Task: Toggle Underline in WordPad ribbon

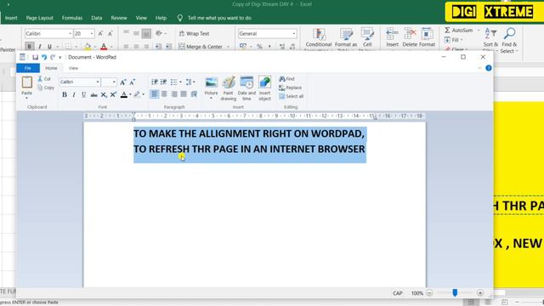Action: click(83, 94)
